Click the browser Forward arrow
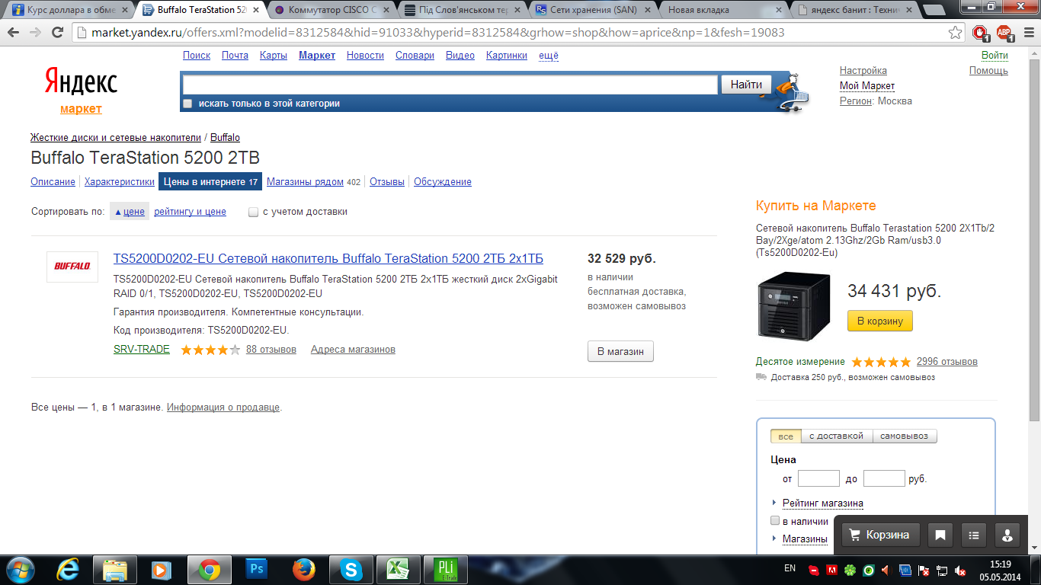1041x585 pixels. tap(35, 33)
